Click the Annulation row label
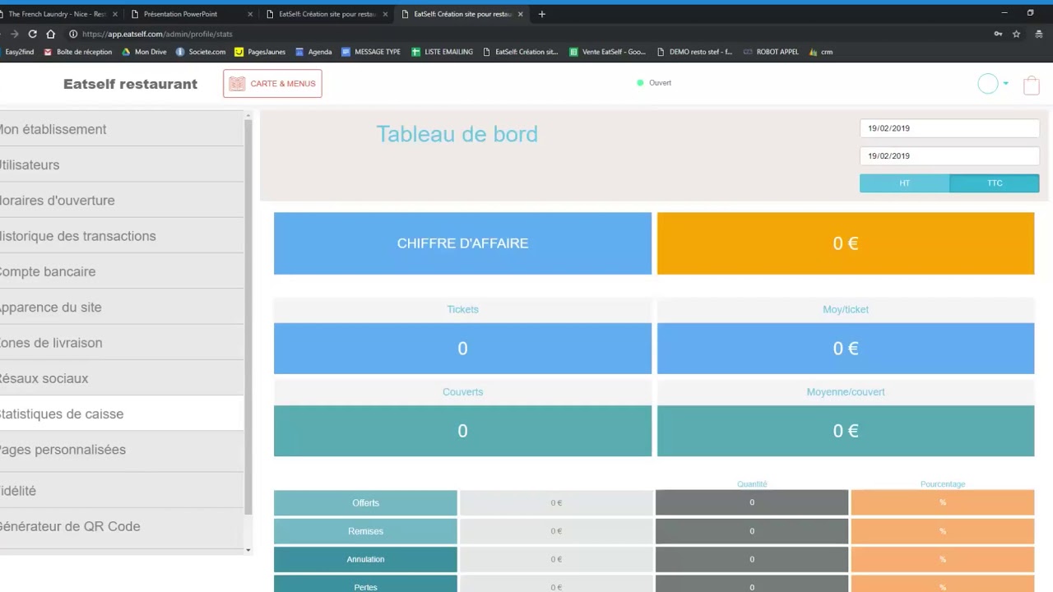 click(x=365, y=559)
